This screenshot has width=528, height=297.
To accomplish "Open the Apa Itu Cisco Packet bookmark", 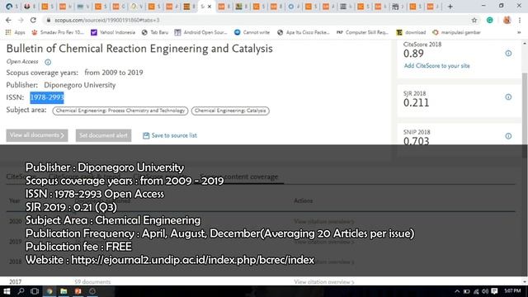I will coord(303,32).
